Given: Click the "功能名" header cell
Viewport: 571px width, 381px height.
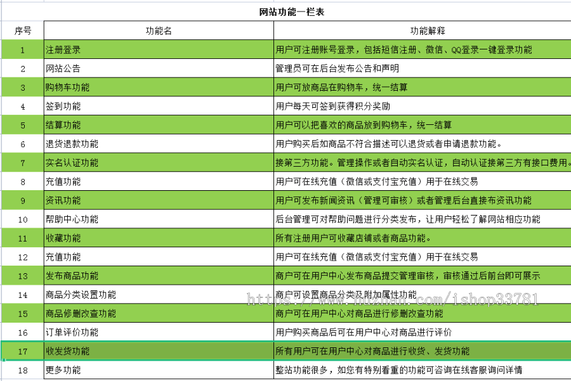Looking at the screenshot, I should point(159,30).
